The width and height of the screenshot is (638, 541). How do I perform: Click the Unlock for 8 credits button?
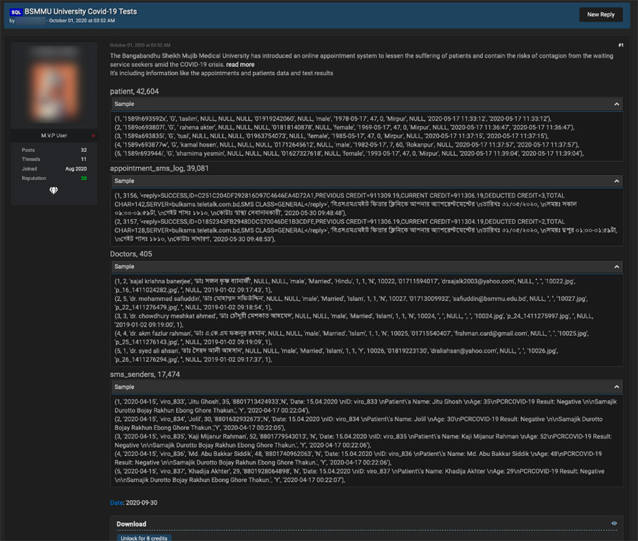(144, 538)
